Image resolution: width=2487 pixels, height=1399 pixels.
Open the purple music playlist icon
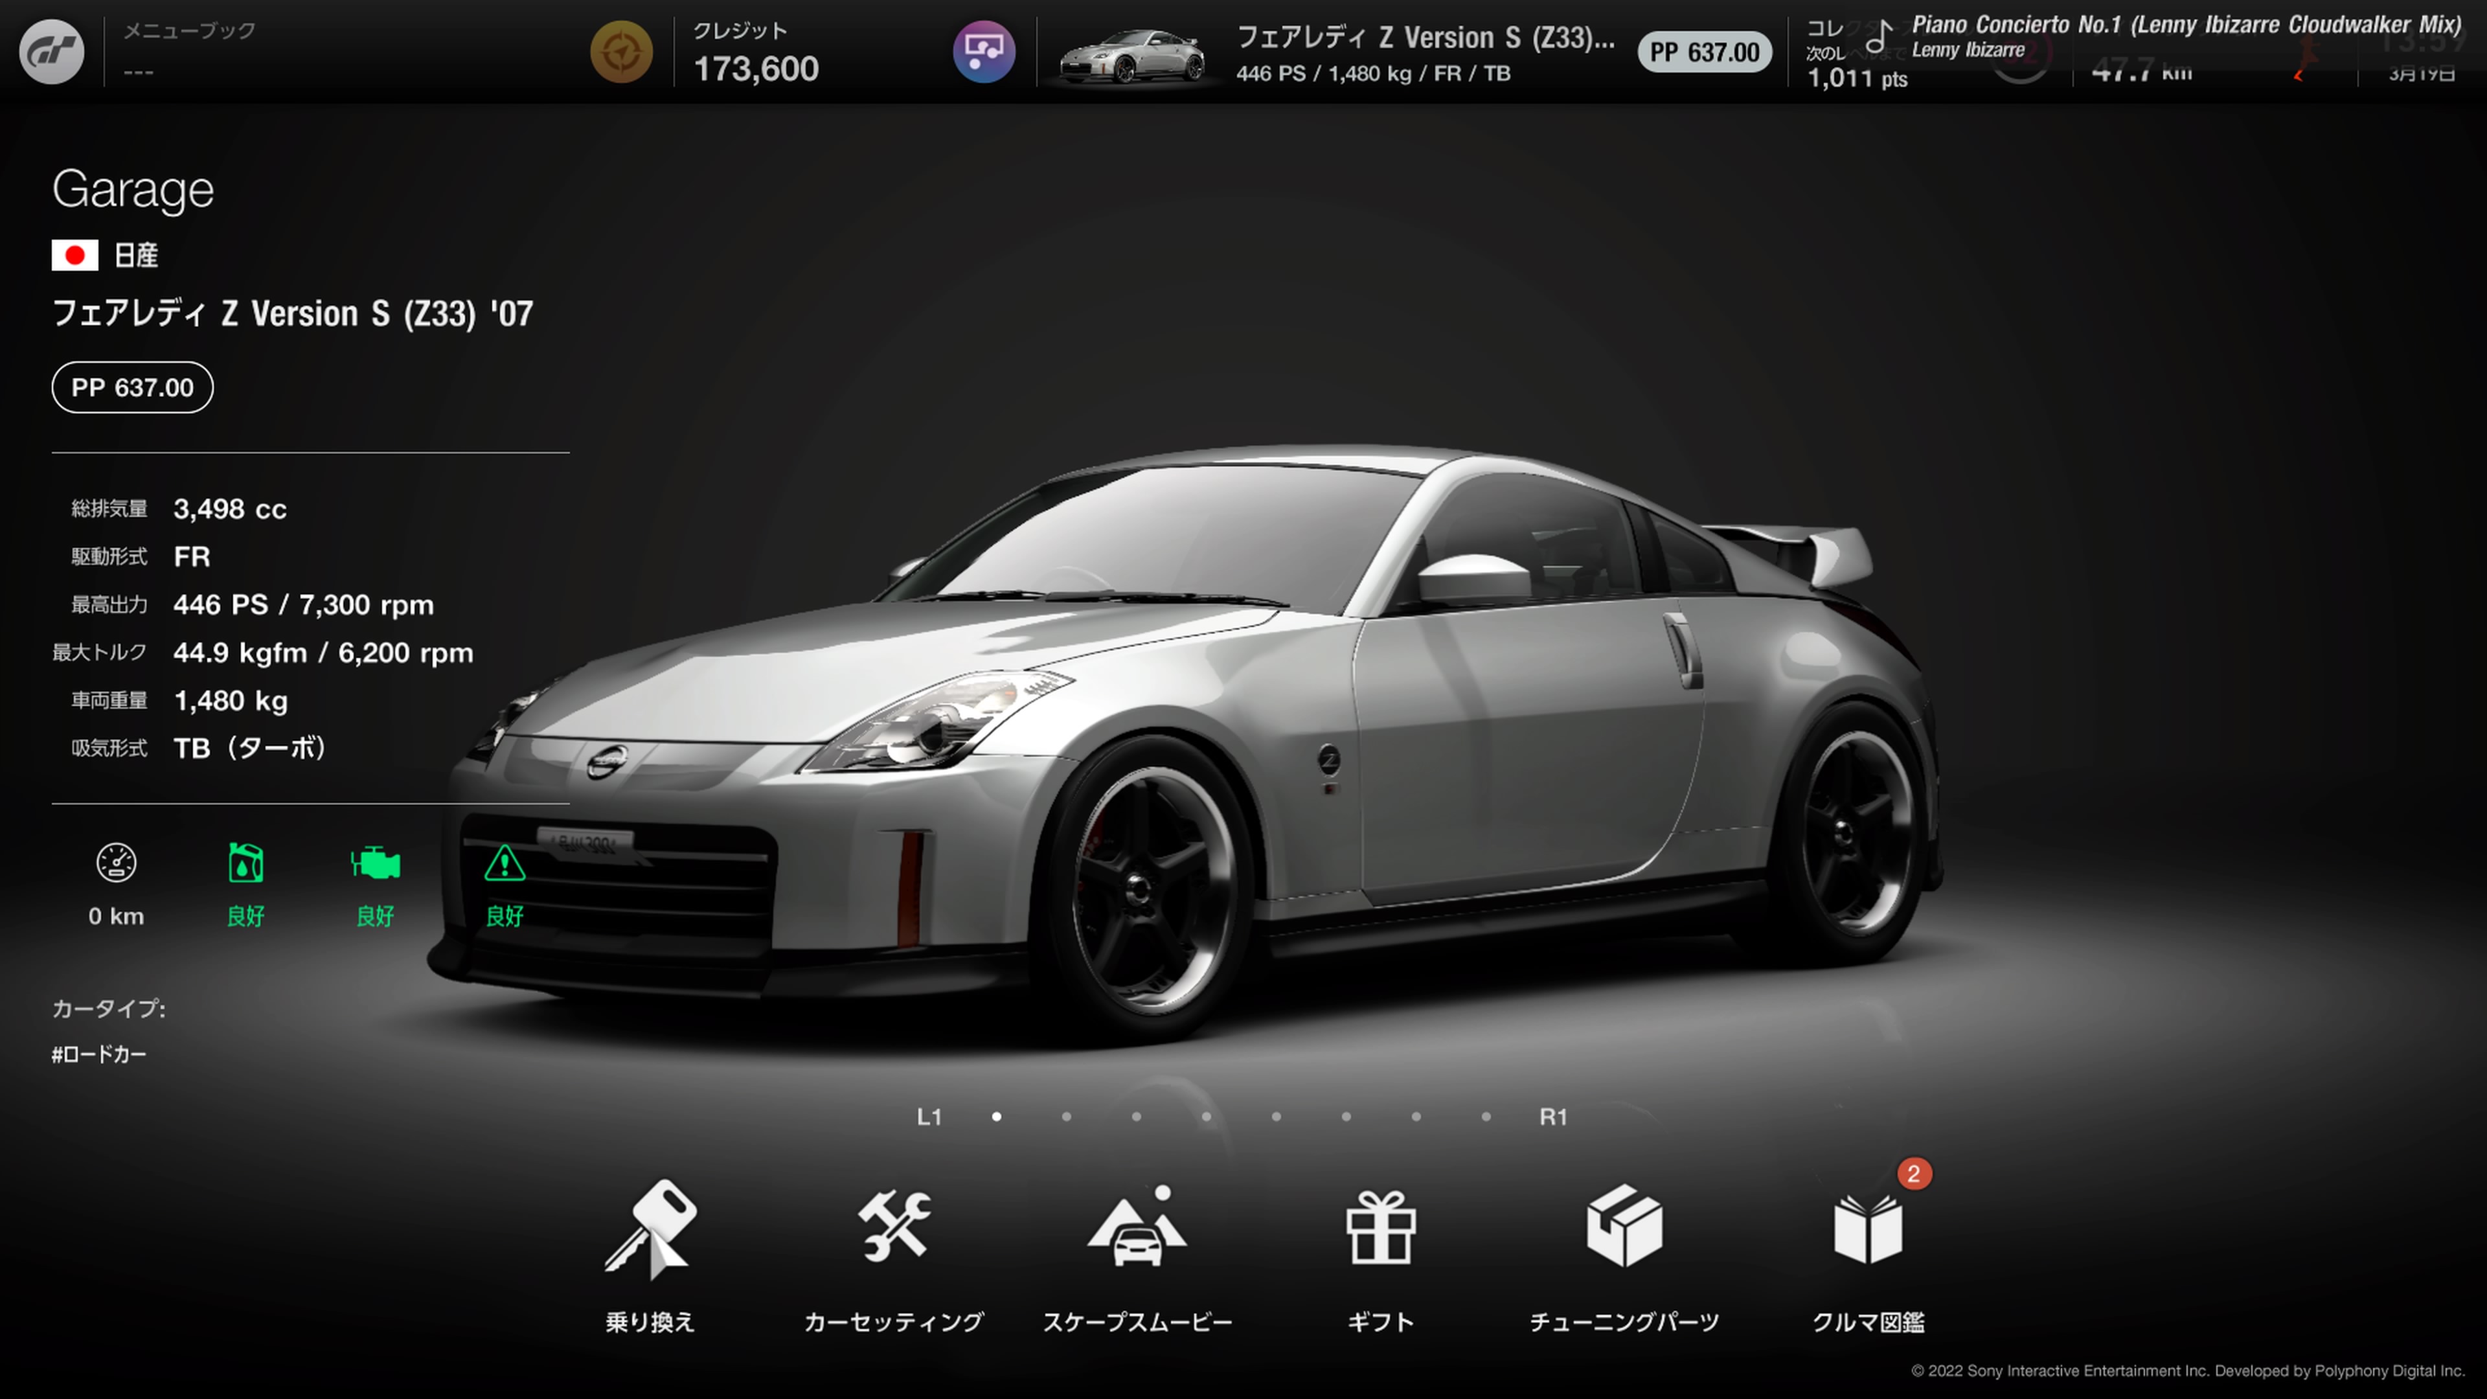tap(984, 51)
